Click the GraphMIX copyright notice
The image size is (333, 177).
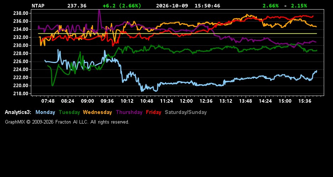[x=67, y=122]
